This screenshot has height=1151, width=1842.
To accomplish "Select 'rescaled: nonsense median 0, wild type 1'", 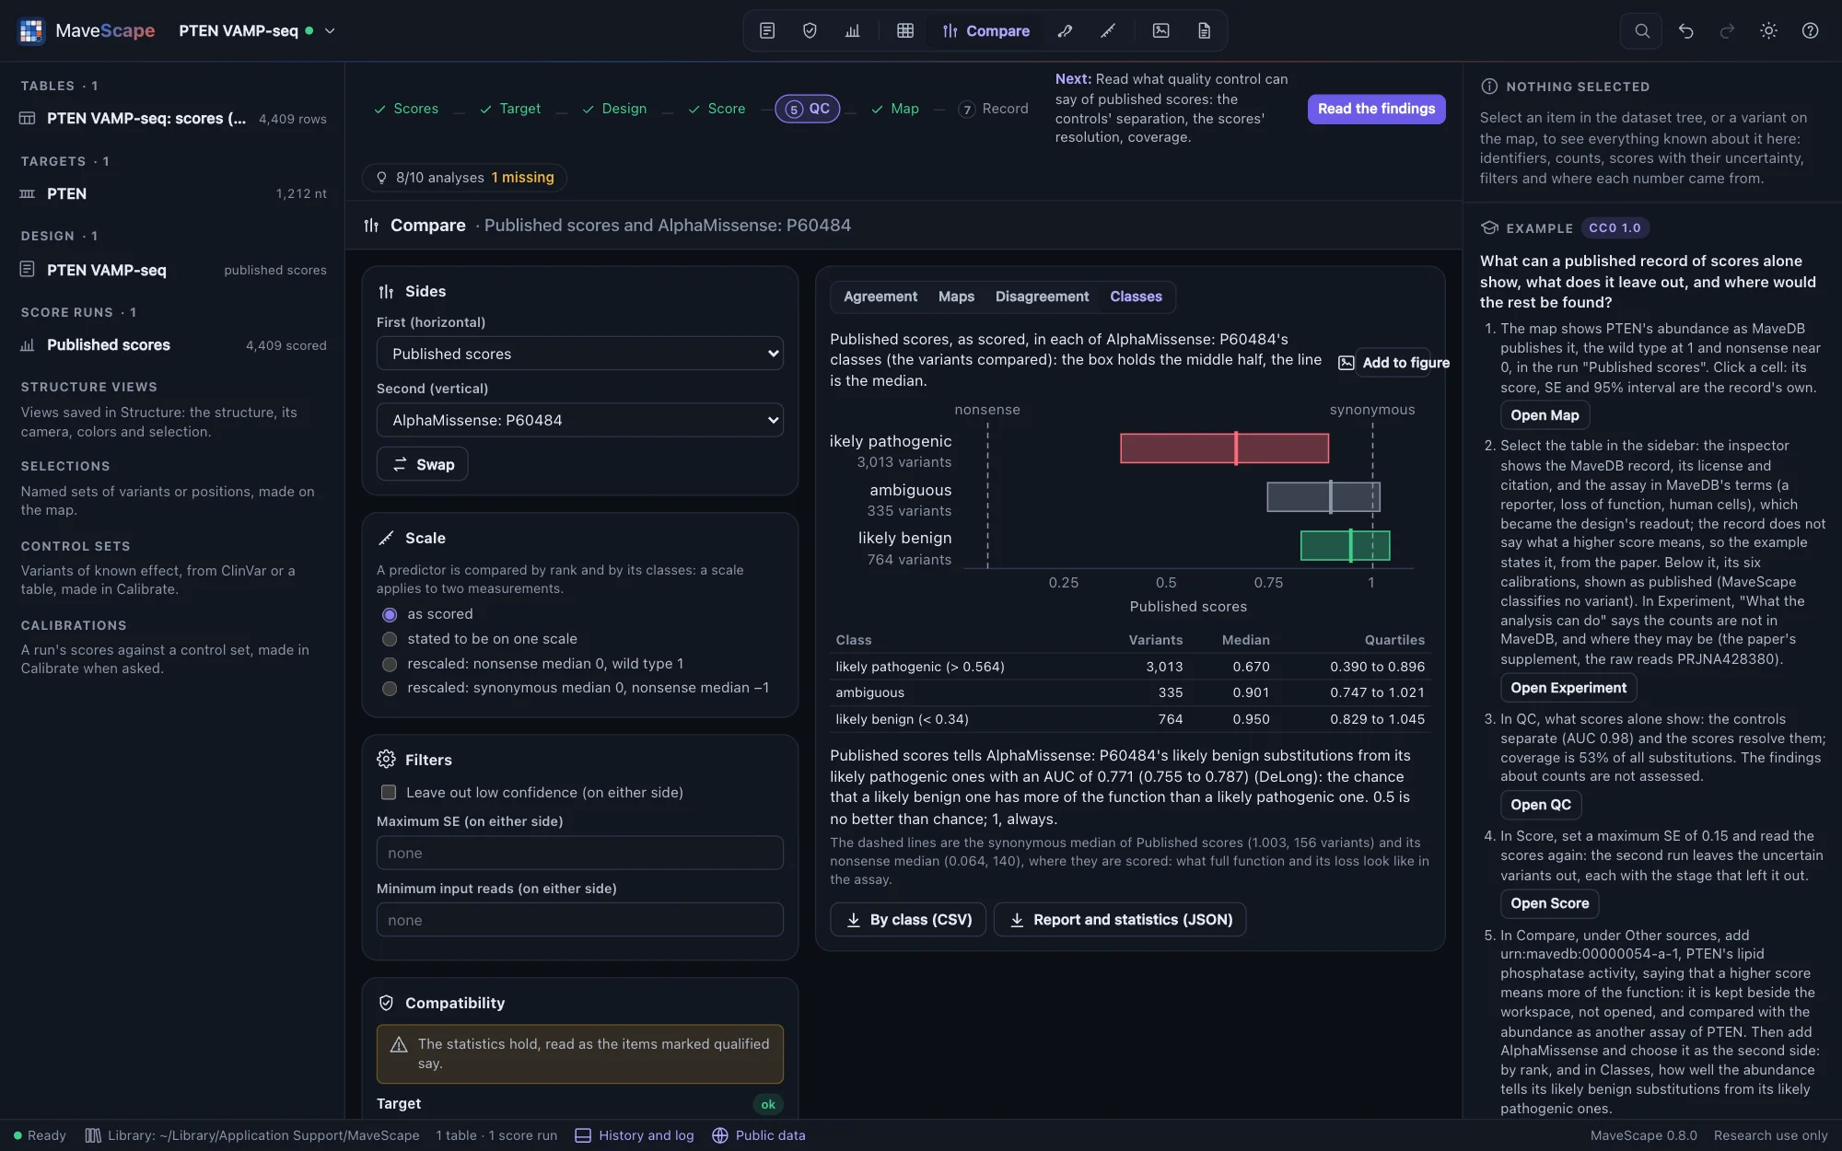I will (390, 664).
